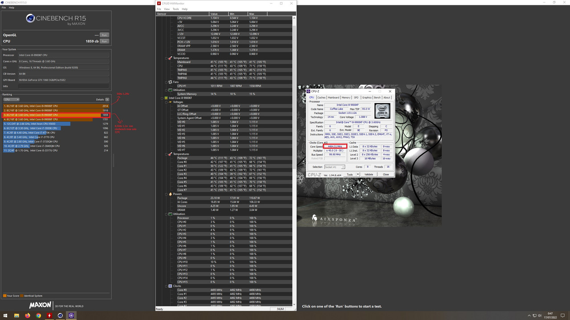Click the Intel Core i9 badge in CPU-Z
570x320 pixels.
pyautogui.click(x=383, y=111)
